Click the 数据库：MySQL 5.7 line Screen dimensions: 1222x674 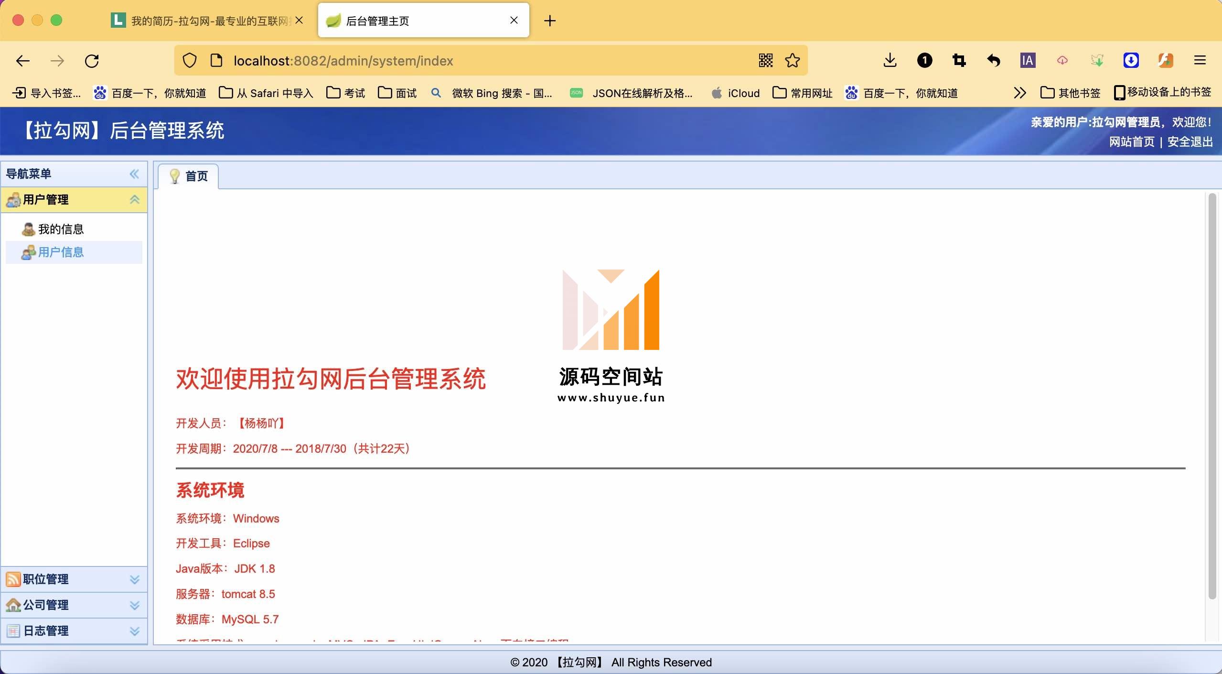tap(227, 620)
